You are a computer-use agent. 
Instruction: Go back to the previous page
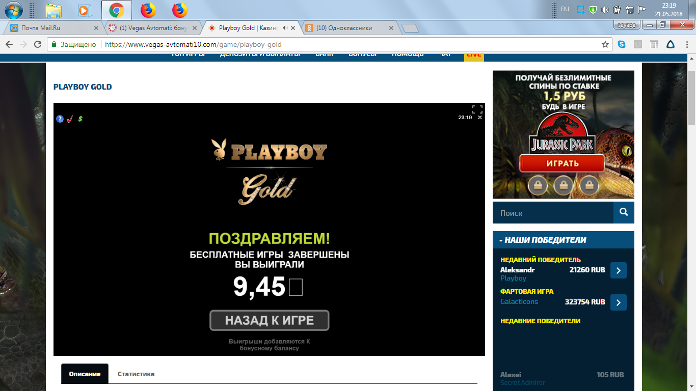point(10,44)
